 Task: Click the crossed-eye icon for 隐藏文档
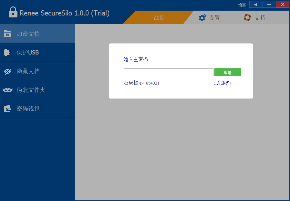click(7, 71)
